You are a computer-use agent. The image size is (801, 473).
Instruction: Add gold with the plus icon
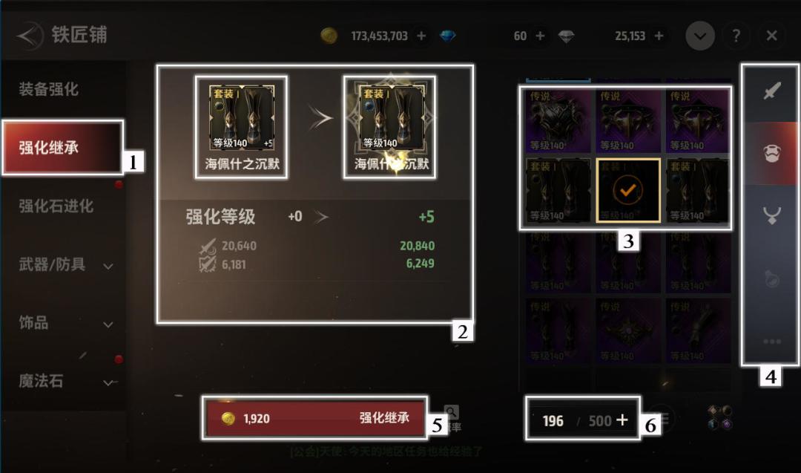(x=421, y=36)
